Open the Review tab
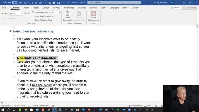The width and height of the screenshot is (199, 112). pos(94,8)
